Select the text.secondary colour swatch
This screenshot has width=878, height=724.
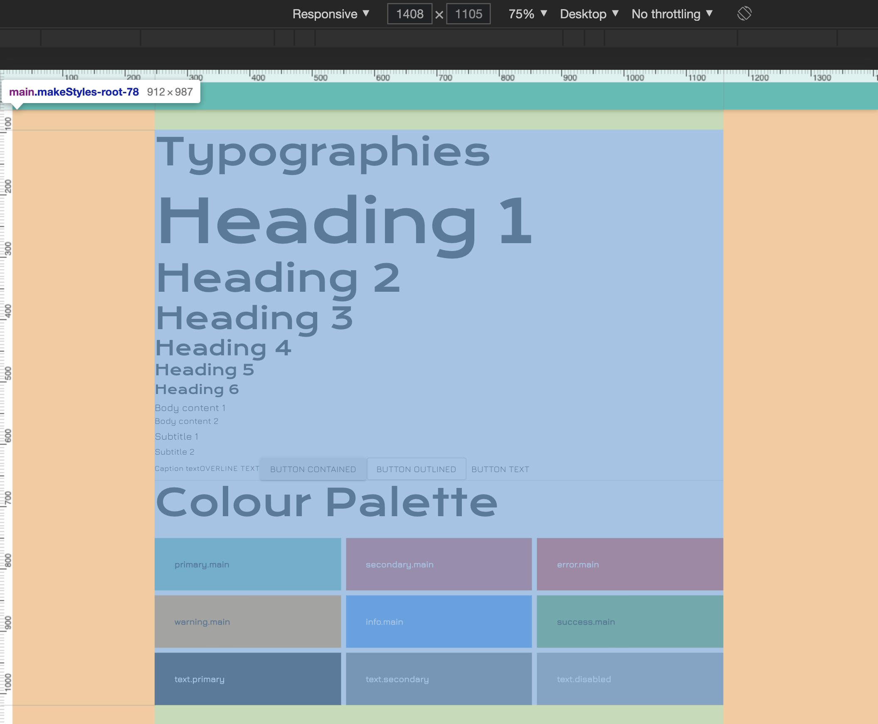(439, 679)
